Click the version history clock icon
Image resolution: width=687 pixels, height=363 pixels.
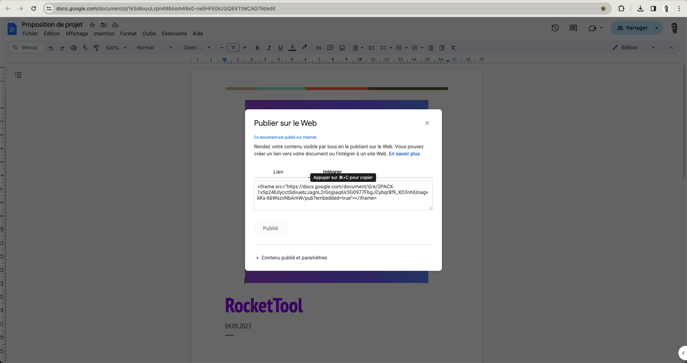coord(555,28)
